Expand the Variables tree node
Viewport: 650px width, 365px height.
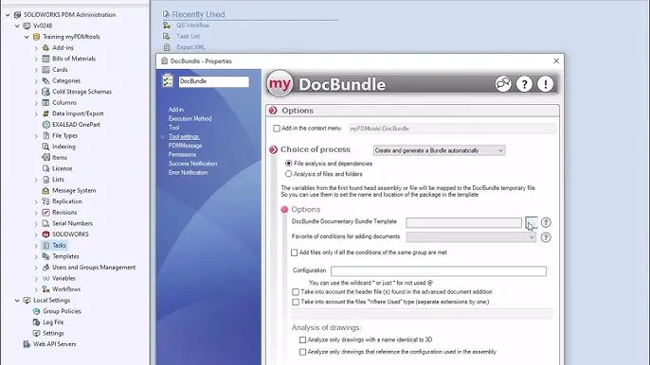(x=36, y=279)
